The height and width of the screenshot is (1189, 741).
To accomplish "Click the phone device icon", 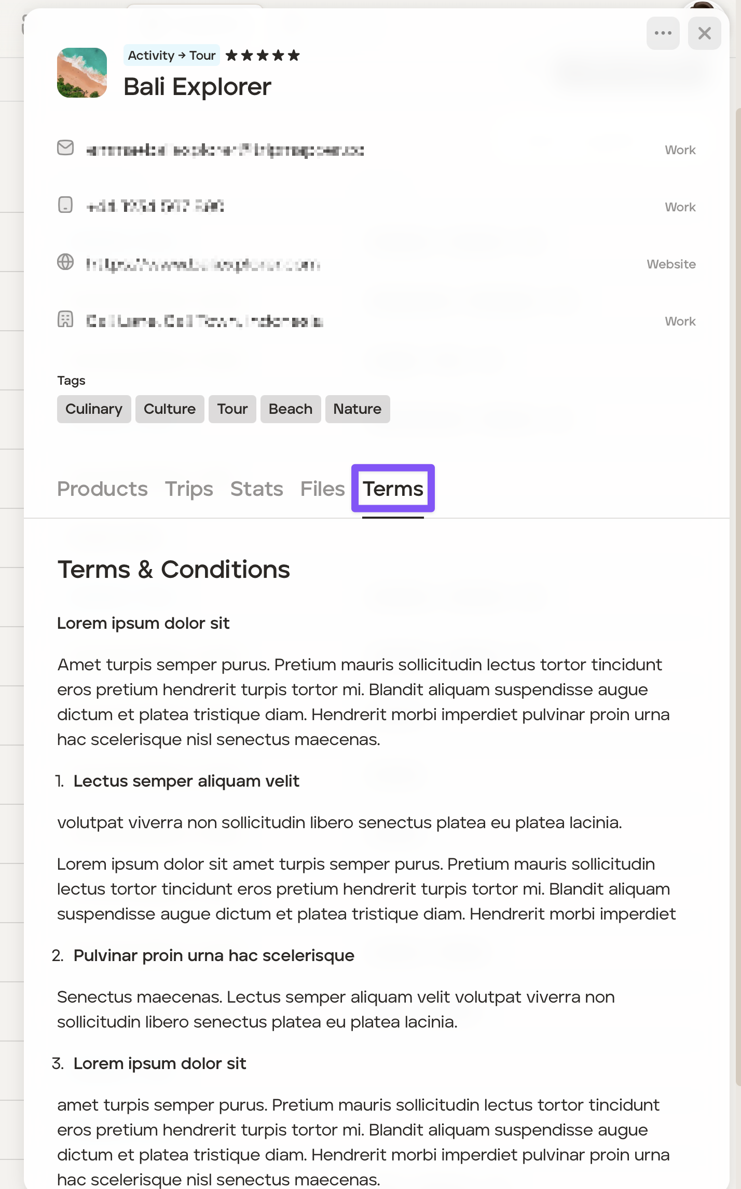I will (65, 205).
